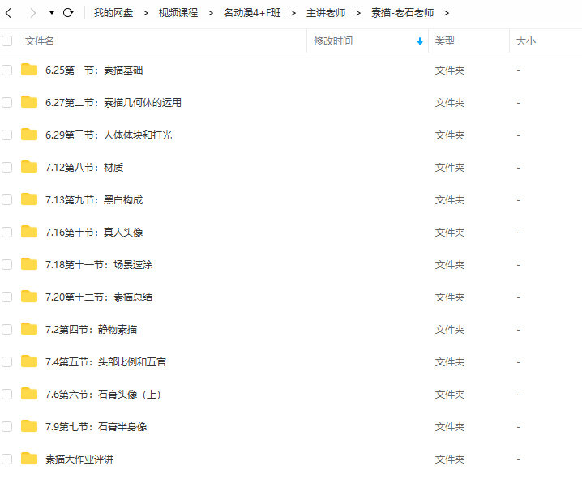Tick the checkbox for 7.9第七节：石膏半身像
Image resolution: width=582 pixels, height=487 pixels.
(x=7, y=426)
